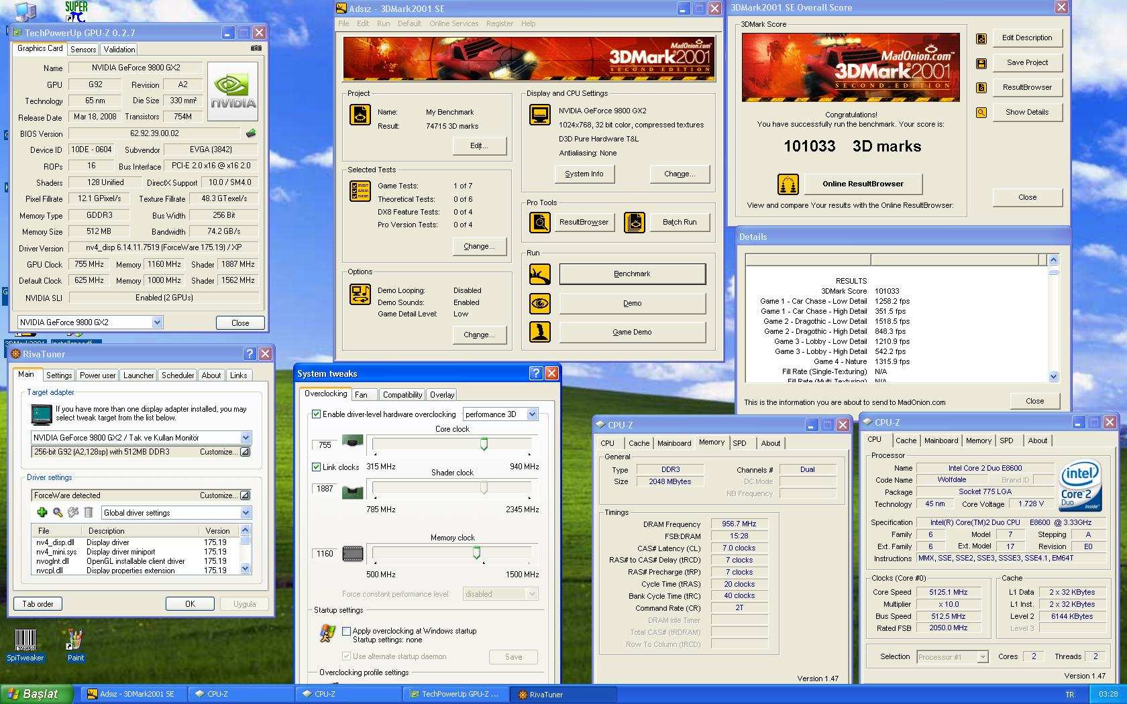Click the core clock value field 755
Viewport: 1127px width, 704px height.
pos(325,445)
